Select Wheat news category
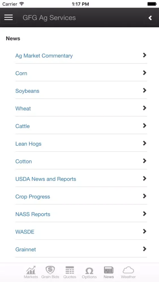Image resolution: width=159 pixels, height=282 pixels. 23,109
